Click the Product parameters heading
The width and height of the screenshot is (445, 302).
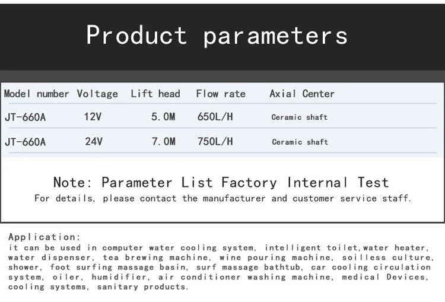[x=217, y=36]
